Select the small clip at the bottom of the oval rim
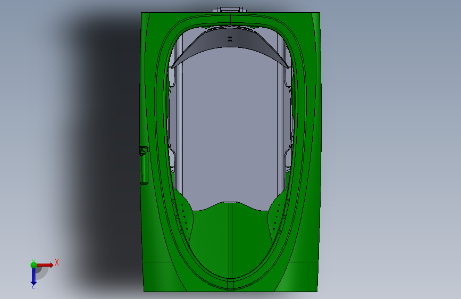The height and width of the screenshot is (299, 461). click(230, 284)
